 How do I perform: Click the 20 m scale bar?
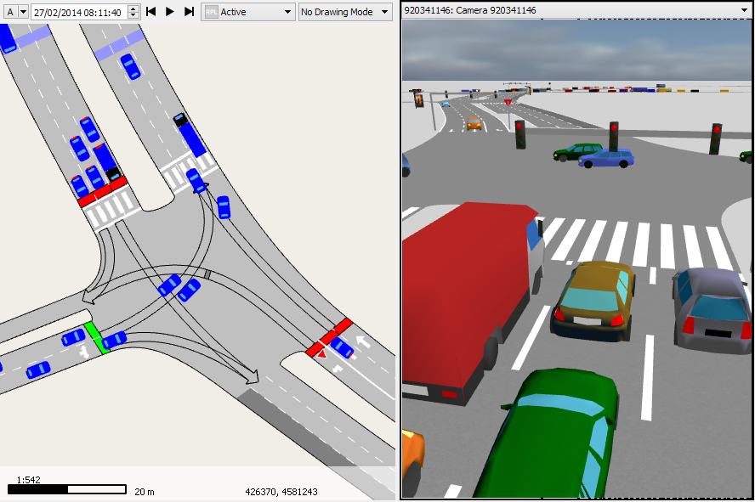pos(67,490)
